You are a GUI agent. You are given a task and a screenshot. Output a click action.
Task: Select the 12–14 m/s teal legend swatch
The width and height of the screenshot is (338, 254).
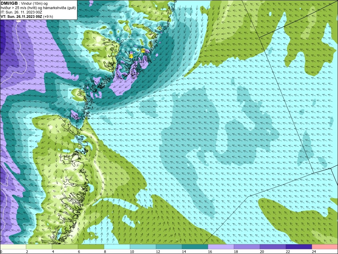[x=169, y=247]
